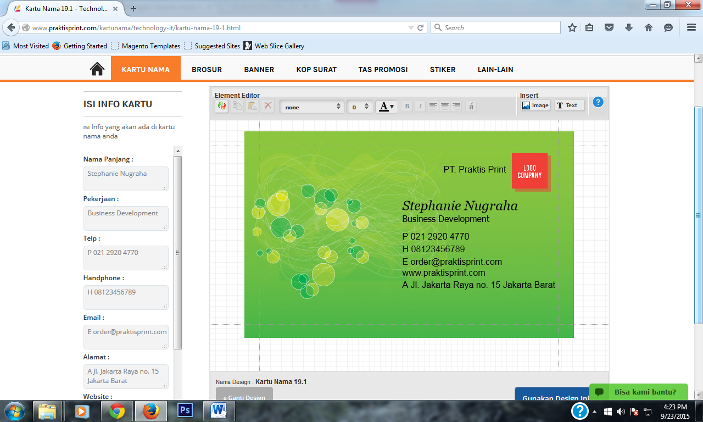703x422 pixels.
Task: Delete selected element with red X icon
Action: point(268,106)
